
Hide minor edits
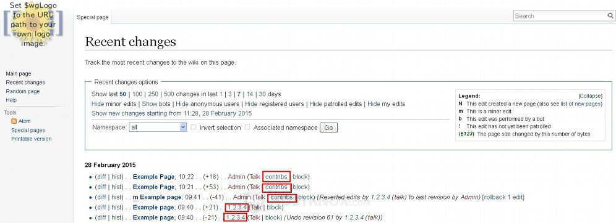click(x=98, y=104)
